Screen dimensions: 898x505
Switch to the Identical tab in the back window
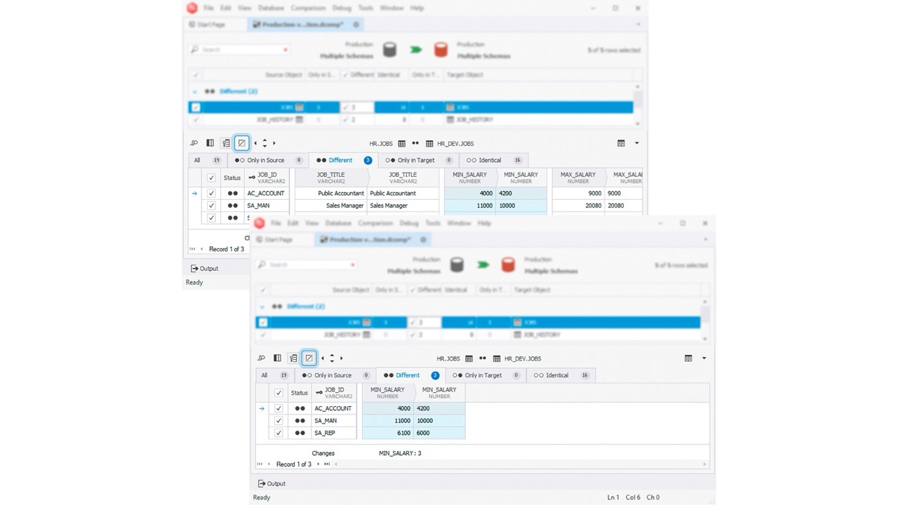click(490, 160)
